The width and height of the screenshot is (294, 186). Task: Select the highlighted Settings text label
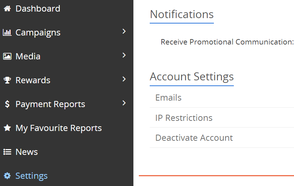[x=32, y=176]
